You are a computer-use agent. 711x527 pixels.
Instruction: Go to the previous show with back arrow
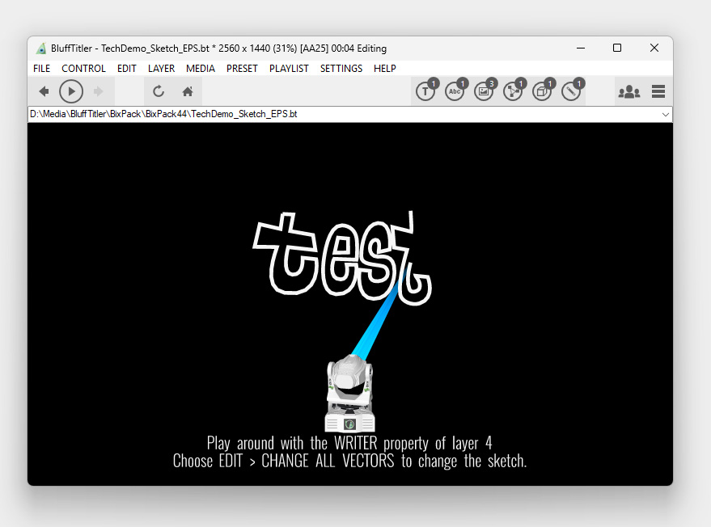tap(44, 91)
